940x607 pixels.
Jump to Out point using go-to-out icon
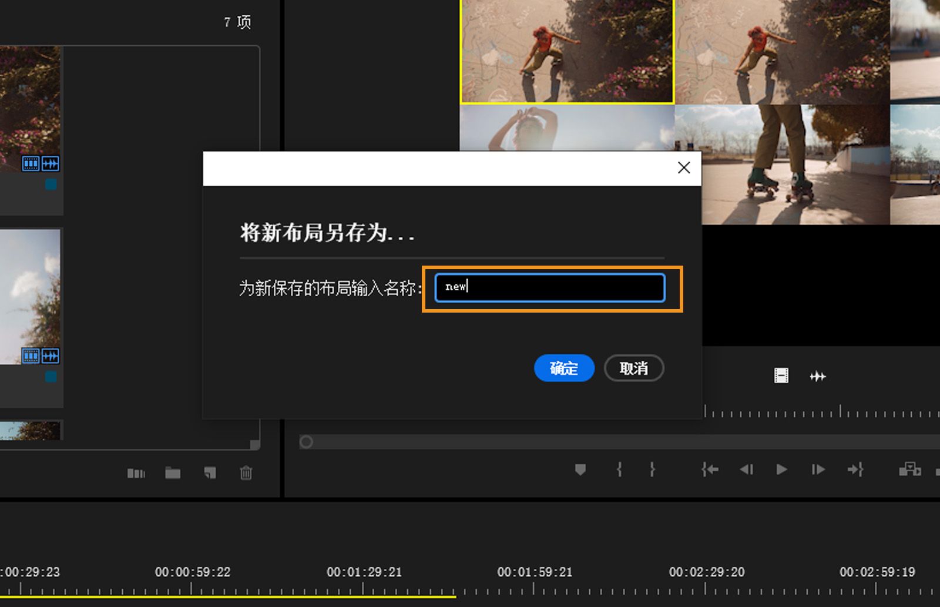[855, 469]
